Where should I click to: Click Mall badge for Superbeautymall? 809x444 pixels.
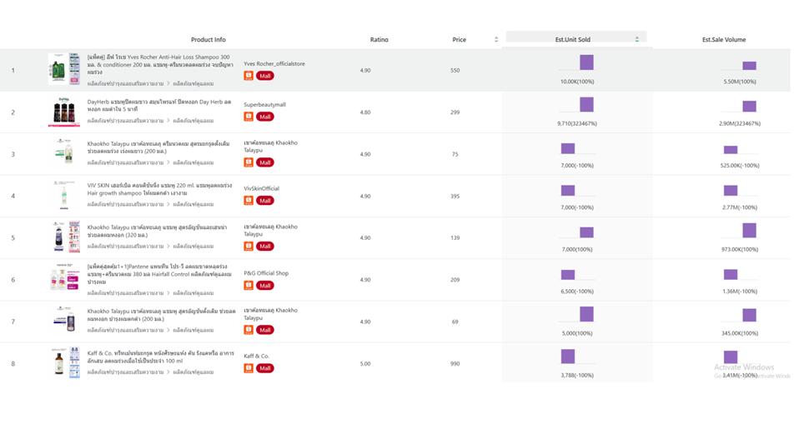coord(265,117)
